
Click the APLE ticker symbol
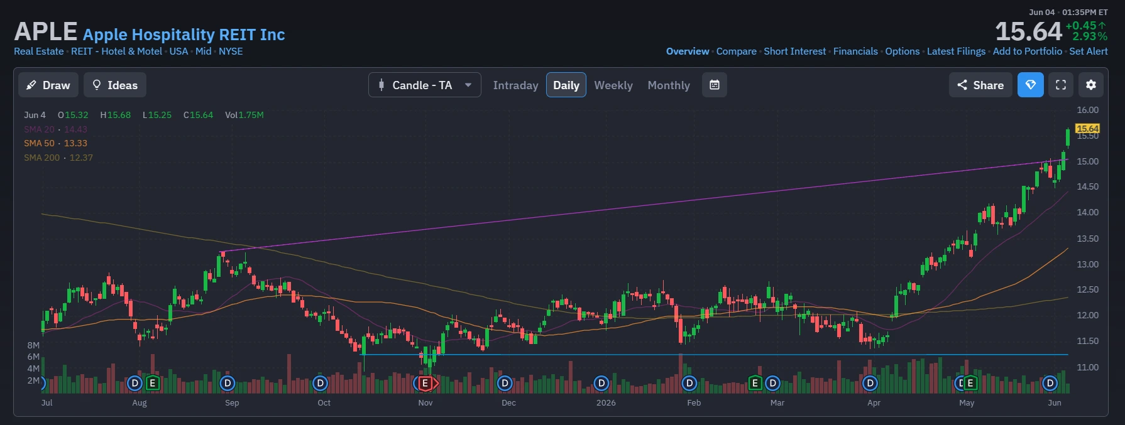click(x=46, y=31)
